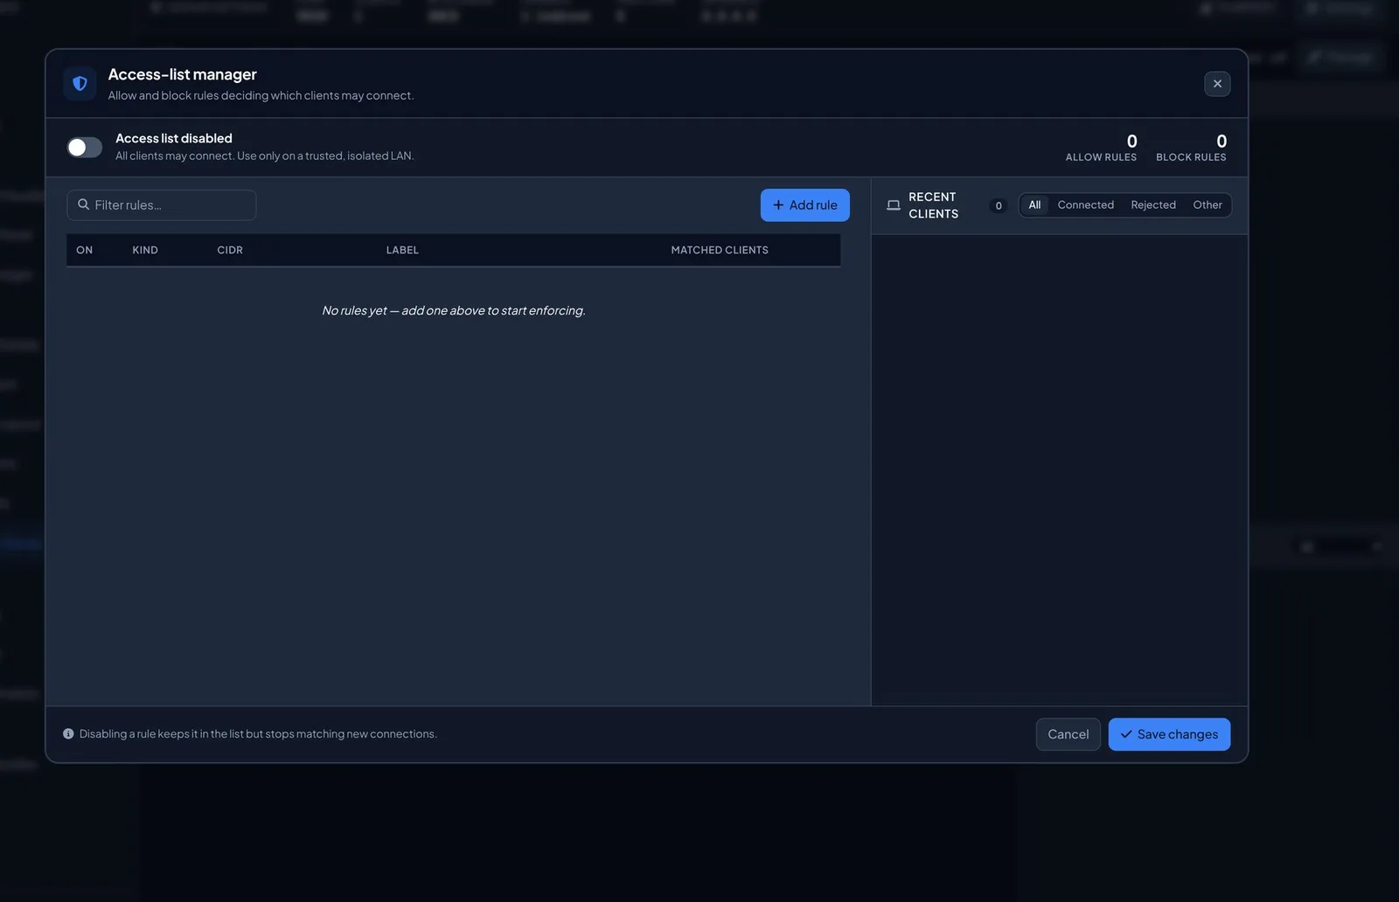This screenshot has width=1399, height=902.
Task: Close the Access-list manager dialog
Action: [1217, 84]
